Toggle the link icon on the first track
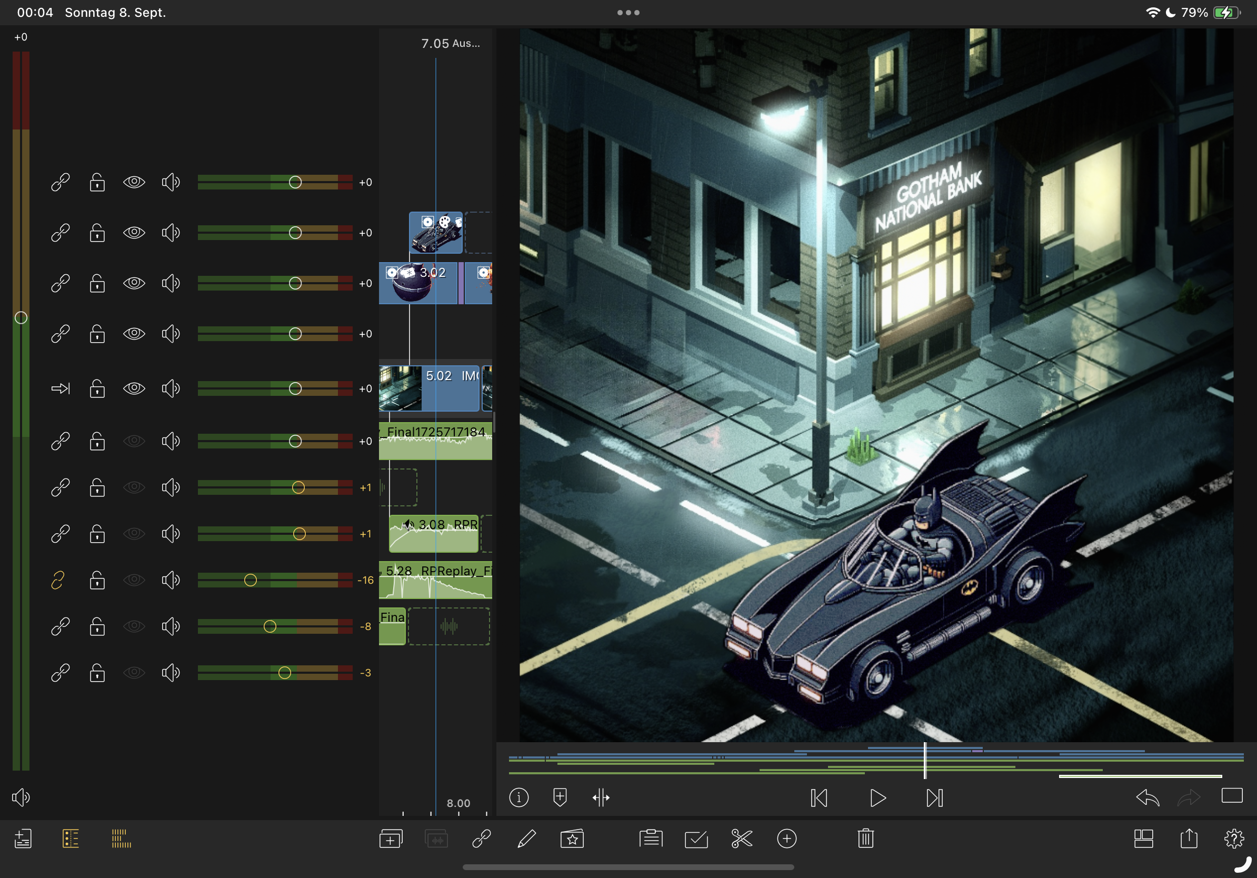Image resolution: width=1257 pixels, height=878 pixels. (60, 182)
